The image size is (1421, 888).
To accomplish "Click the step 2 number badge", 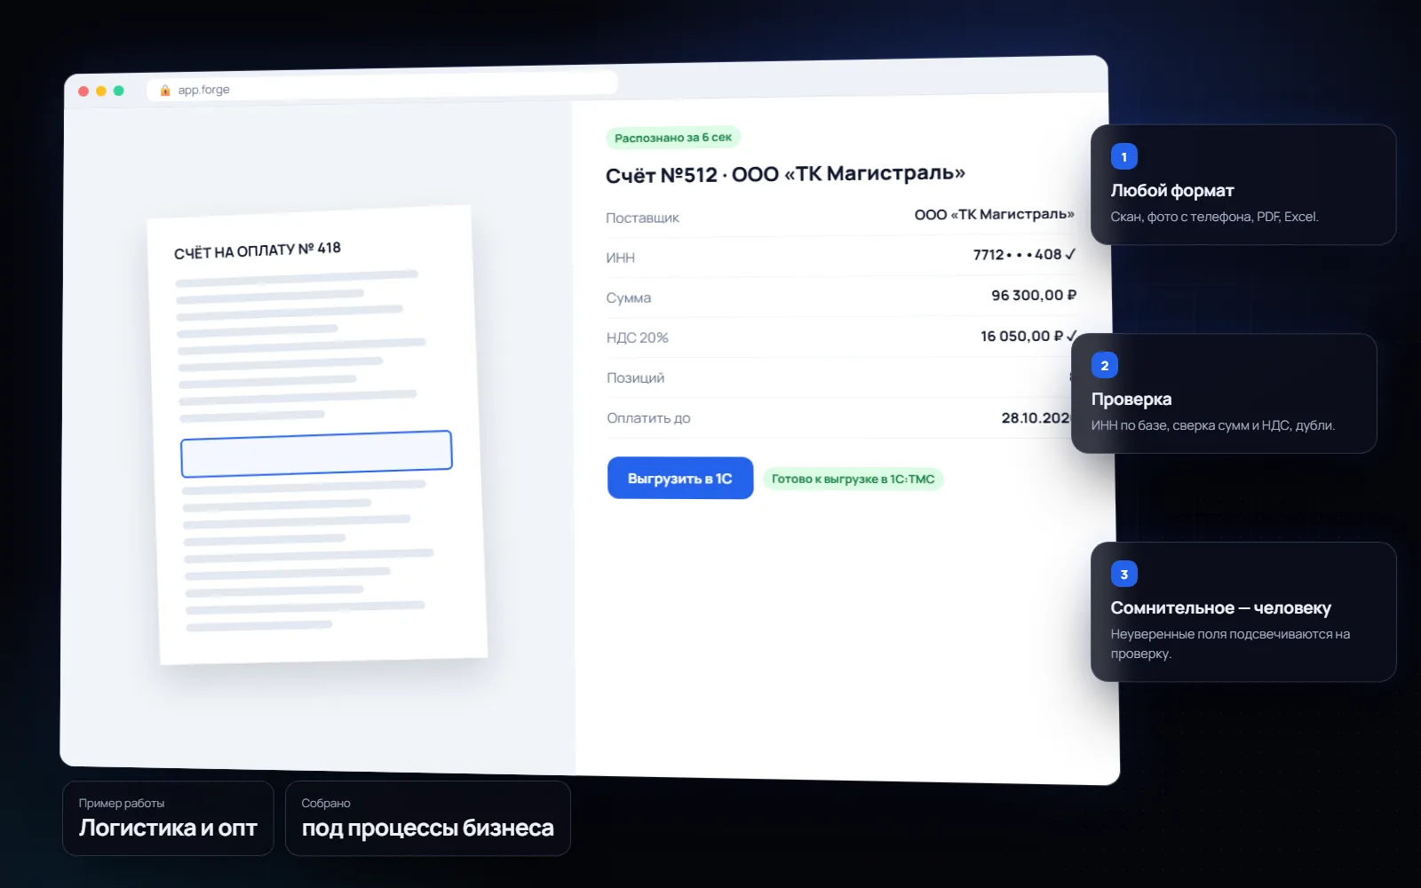I will [1104, 366].
